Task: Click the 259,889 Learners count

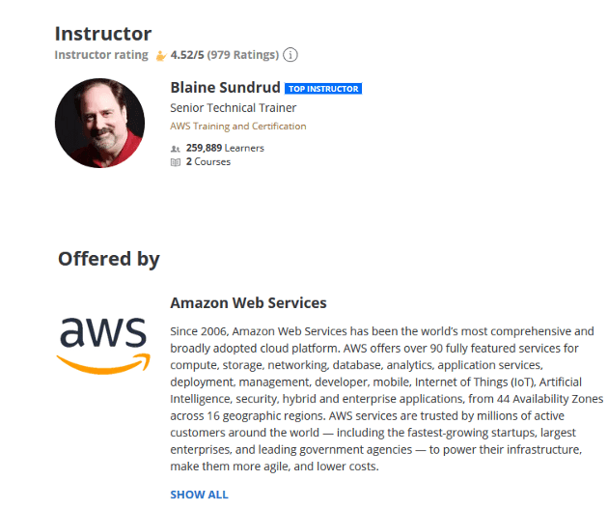Action: pos(224,149)
